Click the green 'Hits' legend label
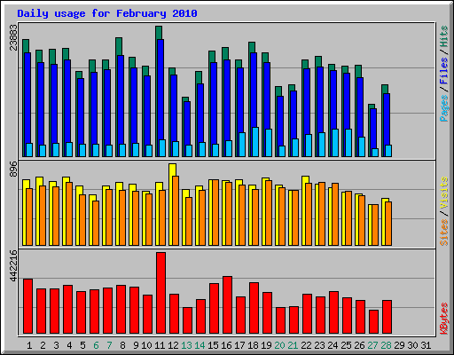The image size is (454, 355). 444,36
